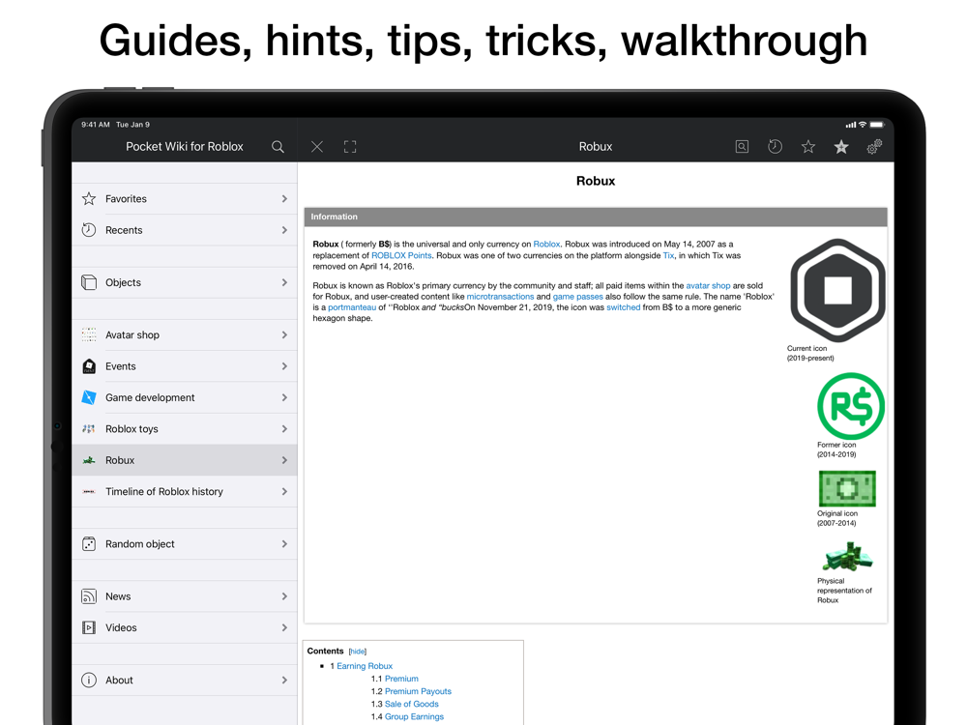Expand Recents row chevron

pyautogui.click(x=284, y=230)
